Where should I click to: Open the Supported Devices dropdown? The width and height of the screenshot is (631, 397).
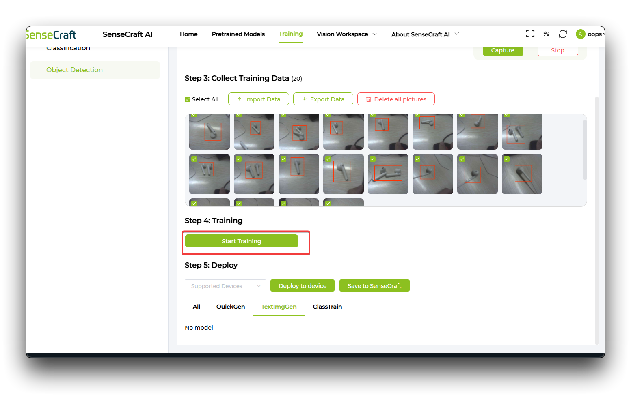(x=225, y=285)
